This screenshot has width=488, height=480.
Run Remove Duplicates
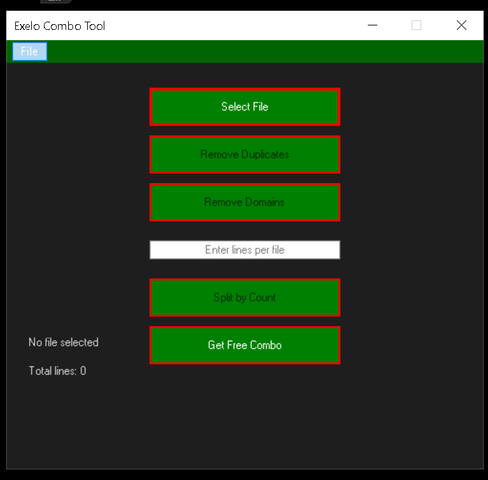(244, 154)
